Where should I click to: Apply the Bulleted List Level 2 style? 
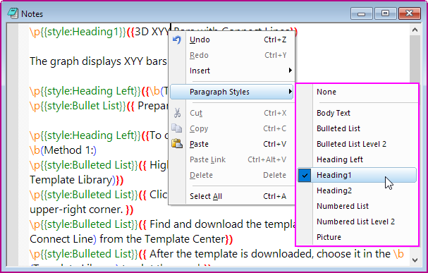[357, 144]
